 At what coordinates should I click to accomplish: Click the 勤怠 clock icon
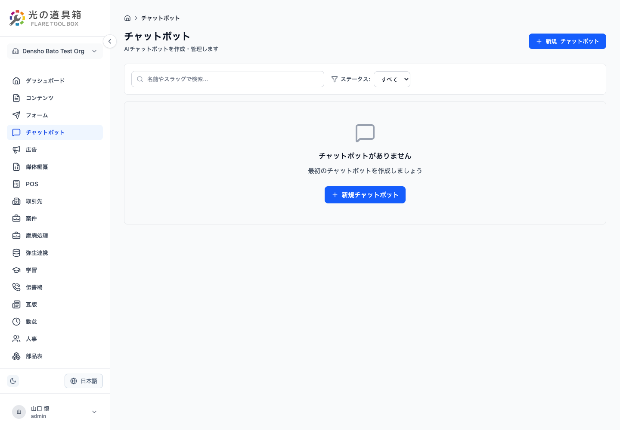pos(16,322)
